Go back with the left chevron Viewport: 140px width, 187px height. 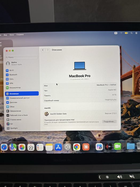[43, 50]
